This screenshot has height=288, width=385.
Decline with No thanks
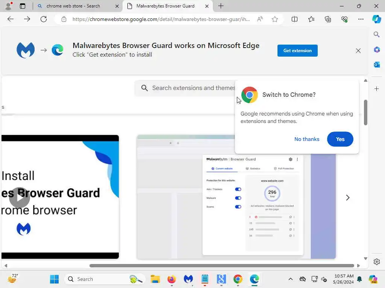307,139
